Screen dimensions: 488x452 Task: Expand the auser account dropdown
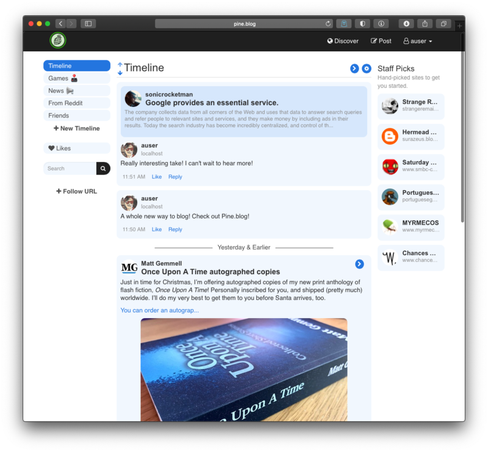coord(418,41)
